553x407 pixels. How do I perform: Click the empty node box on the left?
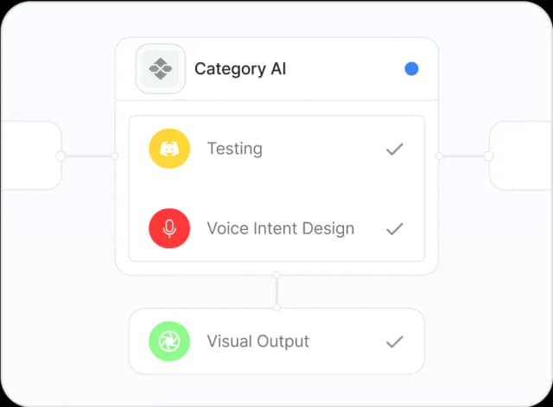(30, 156)
